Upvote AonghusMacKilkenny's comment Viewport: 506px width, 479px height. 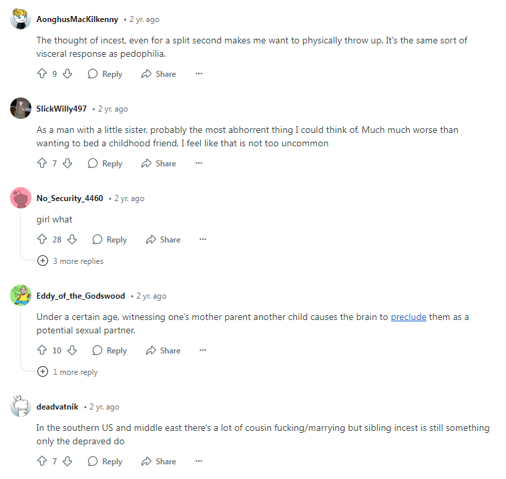tap(42, 74)
